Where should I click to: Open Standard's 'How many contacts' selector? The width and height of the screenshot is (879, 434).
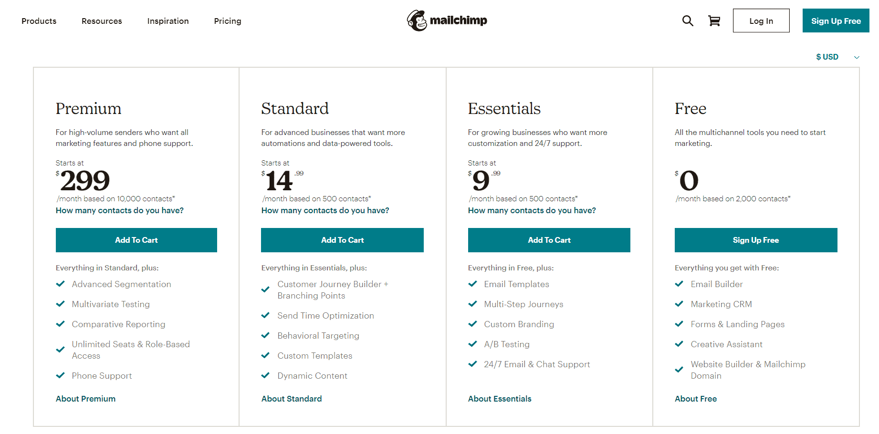325,210
